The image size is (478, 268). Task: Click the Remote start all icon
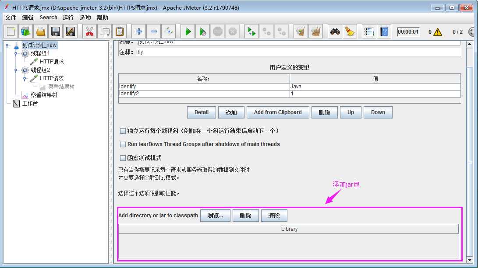point(251,31)
